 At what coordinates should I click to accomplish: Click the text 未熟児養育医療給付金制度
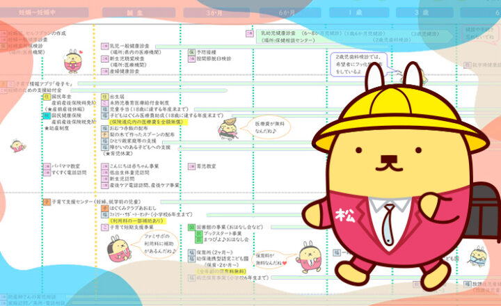coord(139,103)
